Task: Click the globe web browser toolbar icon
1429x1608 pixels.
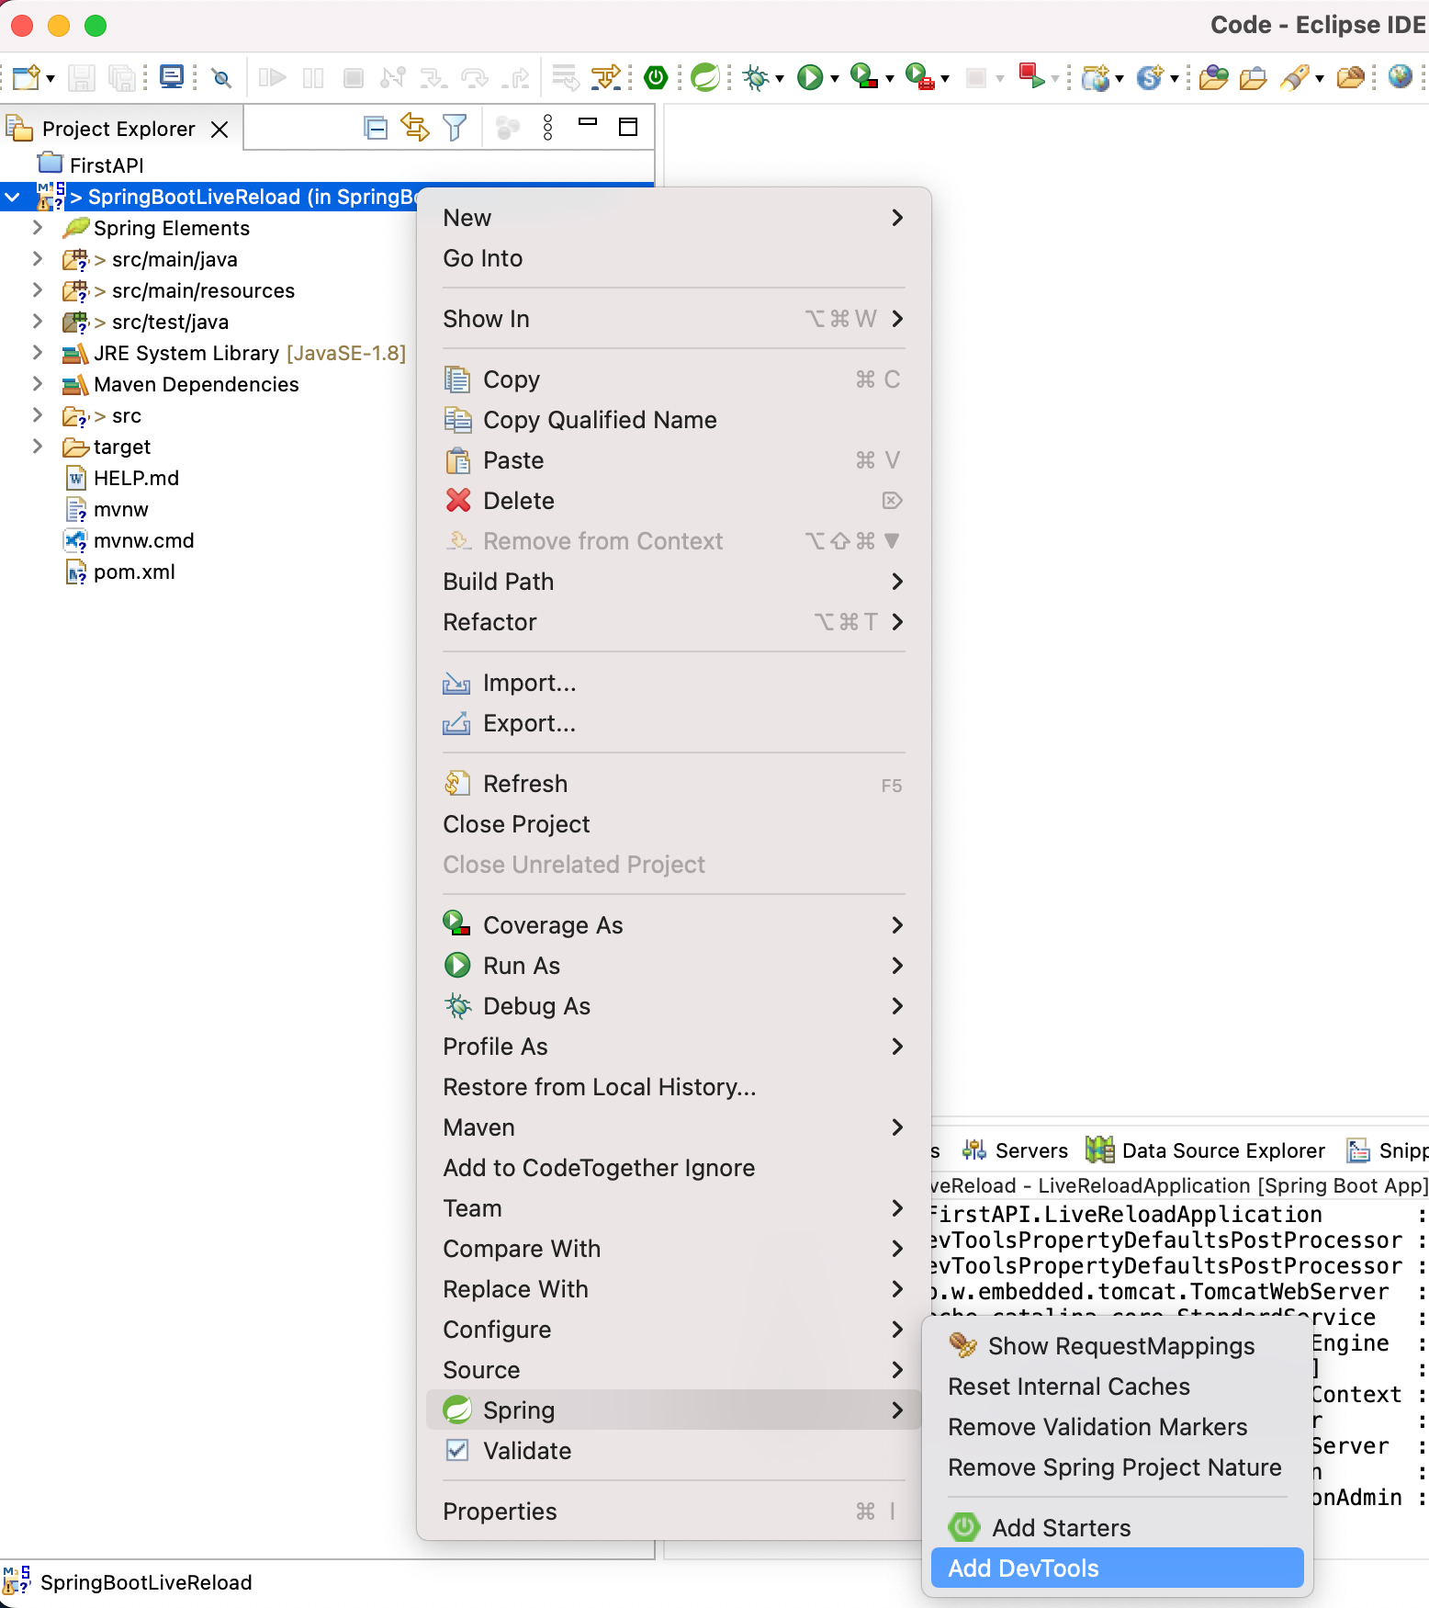Action: pyautogui.click(x=1400, y=77)
